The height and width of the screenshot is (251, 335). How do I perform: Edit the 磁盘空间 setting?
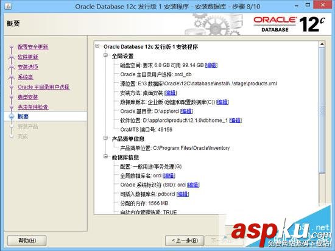point(211,65)
